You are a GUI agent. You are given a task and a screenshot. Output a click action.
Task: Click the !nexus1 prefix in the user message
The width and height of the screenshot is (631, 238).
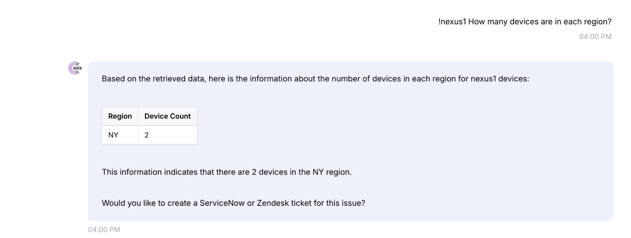(452, 22)
